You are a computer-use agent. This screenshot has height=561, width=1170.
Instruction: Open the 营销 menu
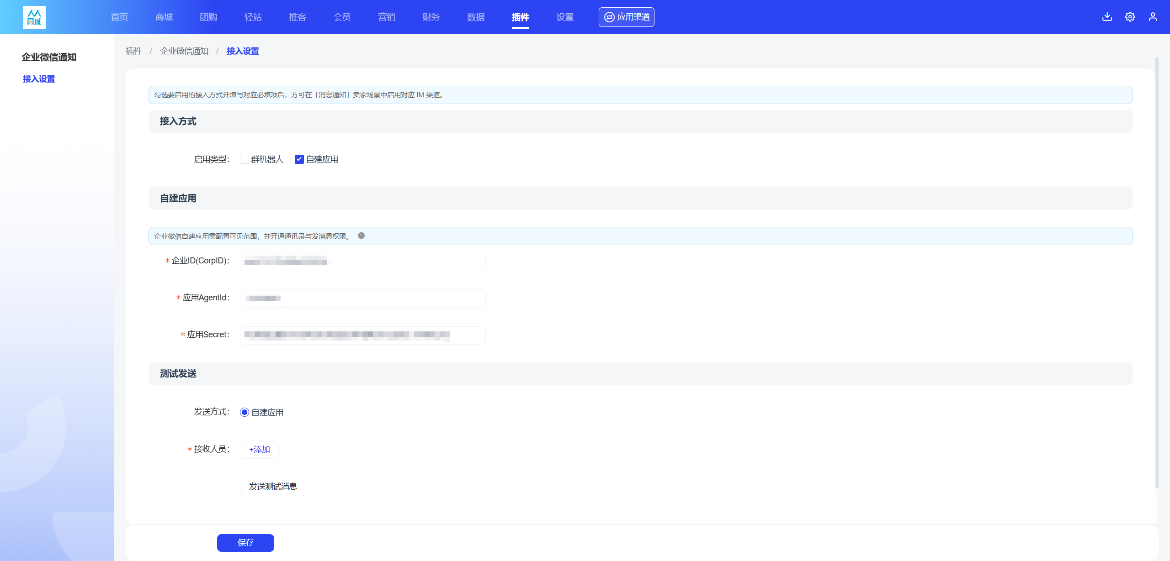[387, 17]
